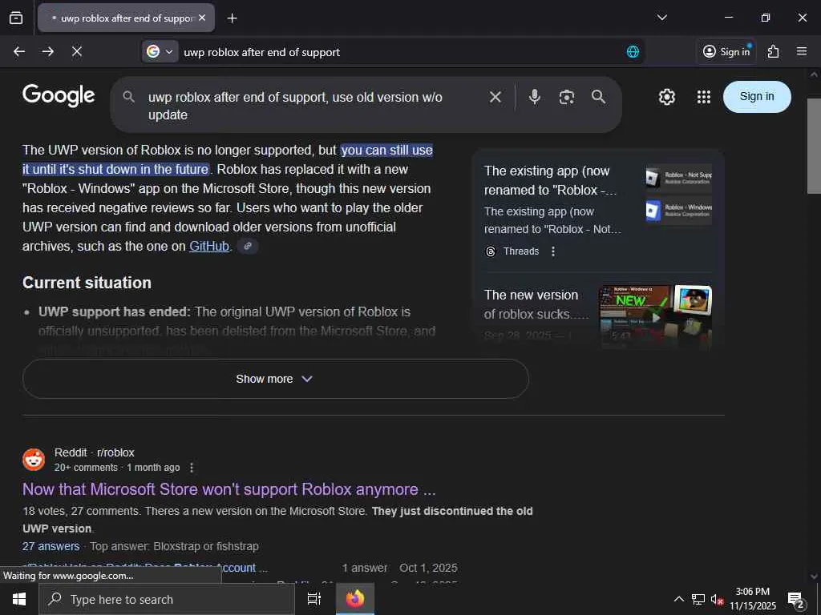Open the Google search engine selector dropdown
Viewport: 821px width, 615px height.
(x=160, y=51)
